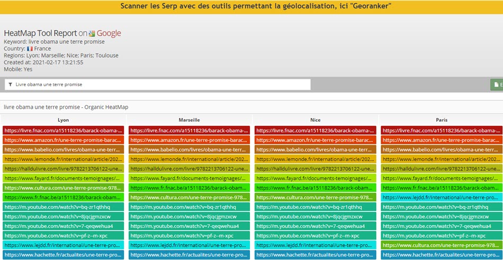The width and height of the screenshot is (503, 260).
Task: Open YouTube bq-zr1qthhq result under Marseille
Action: point(189,207)
